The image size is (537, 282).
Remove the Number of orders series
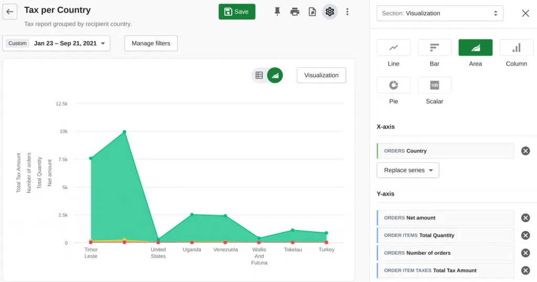point(525,253)
